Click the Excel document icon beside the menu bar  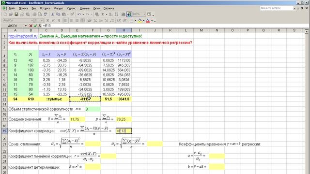coord(4,8)
